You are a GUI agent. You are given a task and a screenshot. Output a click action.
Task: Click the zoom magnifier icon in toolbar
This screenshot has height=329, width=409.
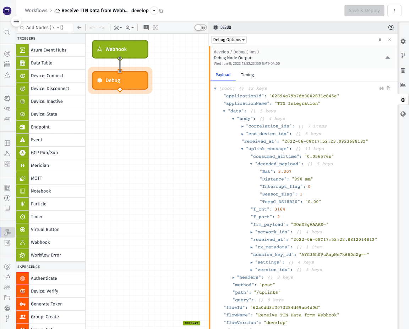(128, 28)
